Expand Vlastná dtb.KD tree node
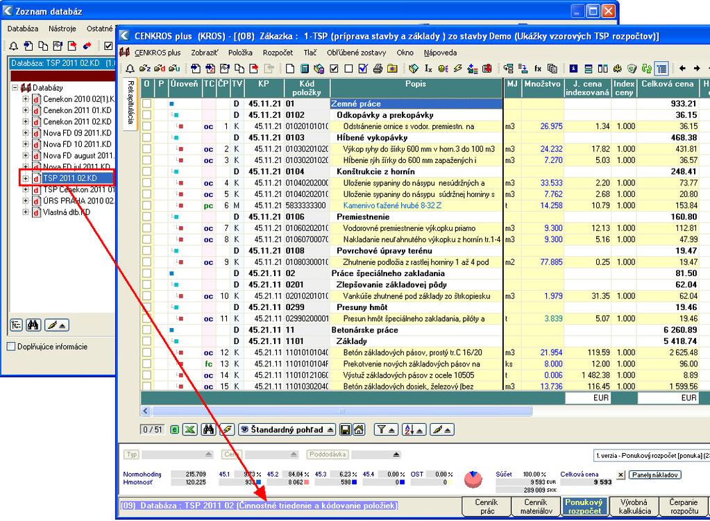Image resolution: width=710 pixels, height=521 pixels. pos(26,212)
